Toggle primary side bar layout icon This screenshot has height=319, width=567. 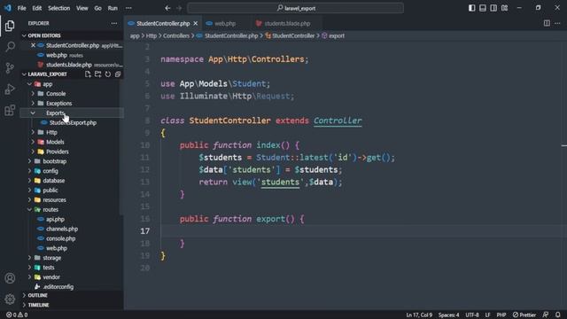point(472,8)
